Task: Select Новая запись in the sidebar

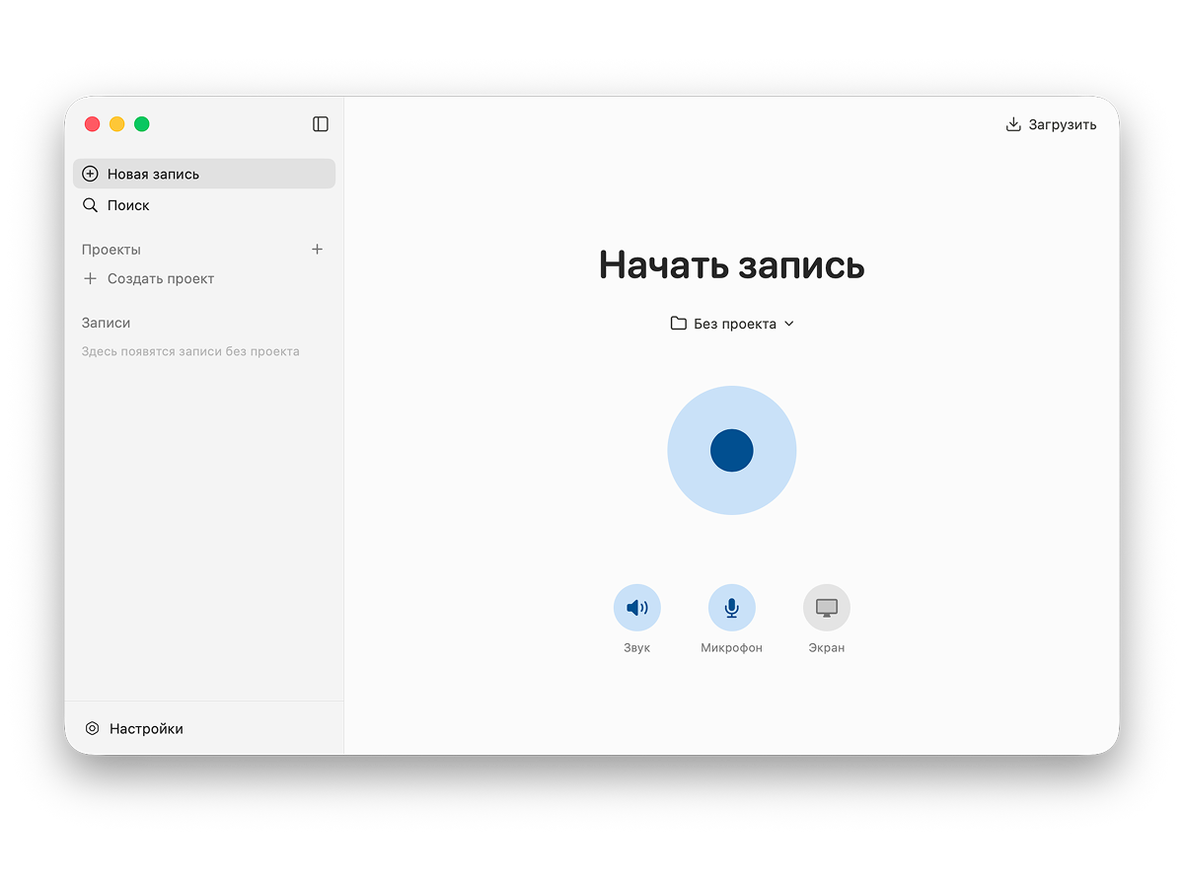Action: point(204,174)
